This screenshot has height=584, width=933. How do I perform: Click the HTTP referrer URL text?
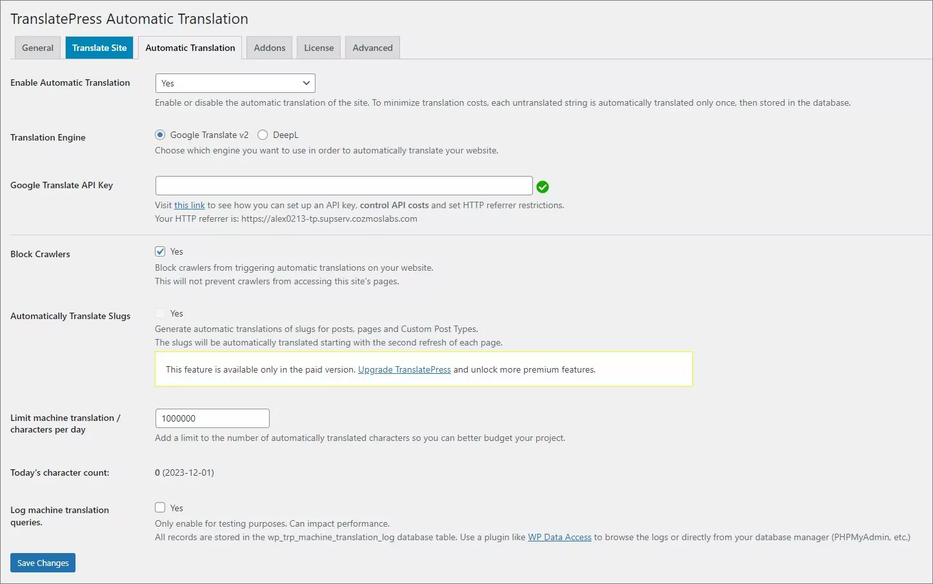[329, 219]
